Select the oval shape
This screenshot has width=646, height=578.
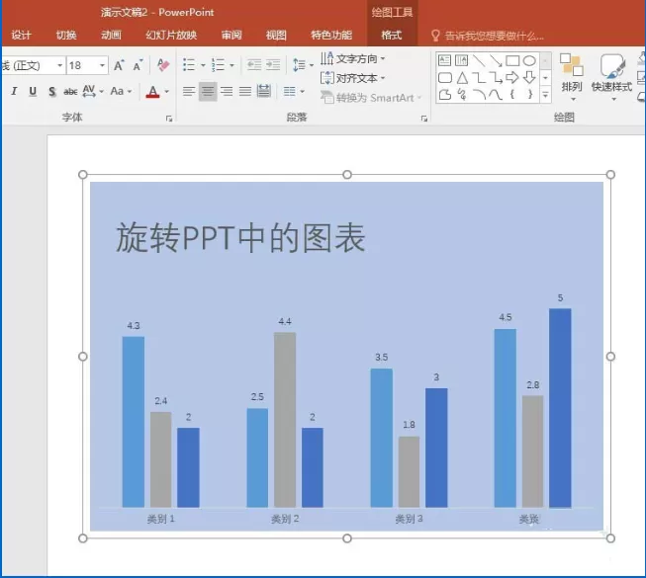point(529,60)
